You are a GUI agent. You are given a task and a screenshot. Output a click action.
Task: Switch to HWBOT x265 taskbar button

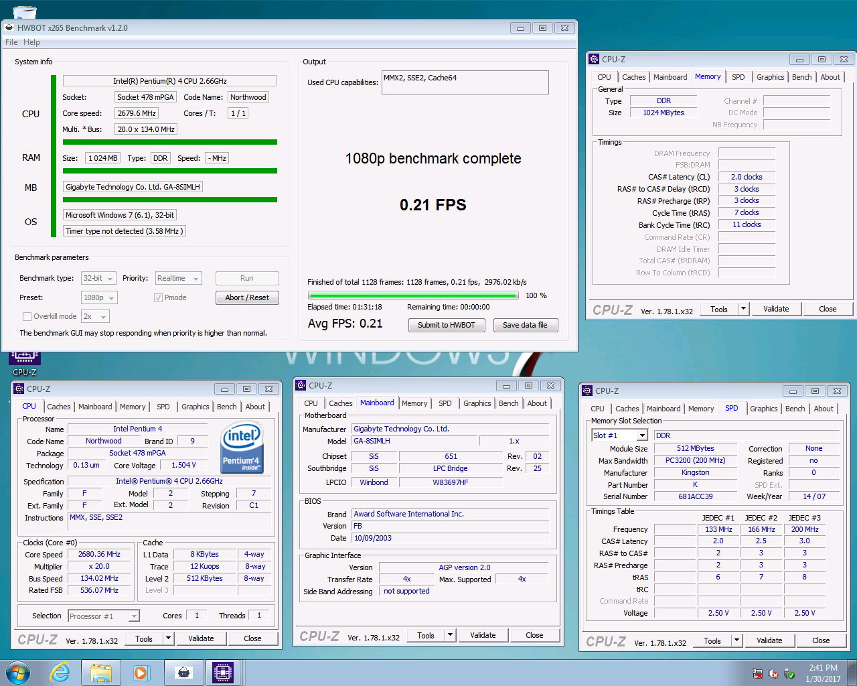tap(183, 672)
